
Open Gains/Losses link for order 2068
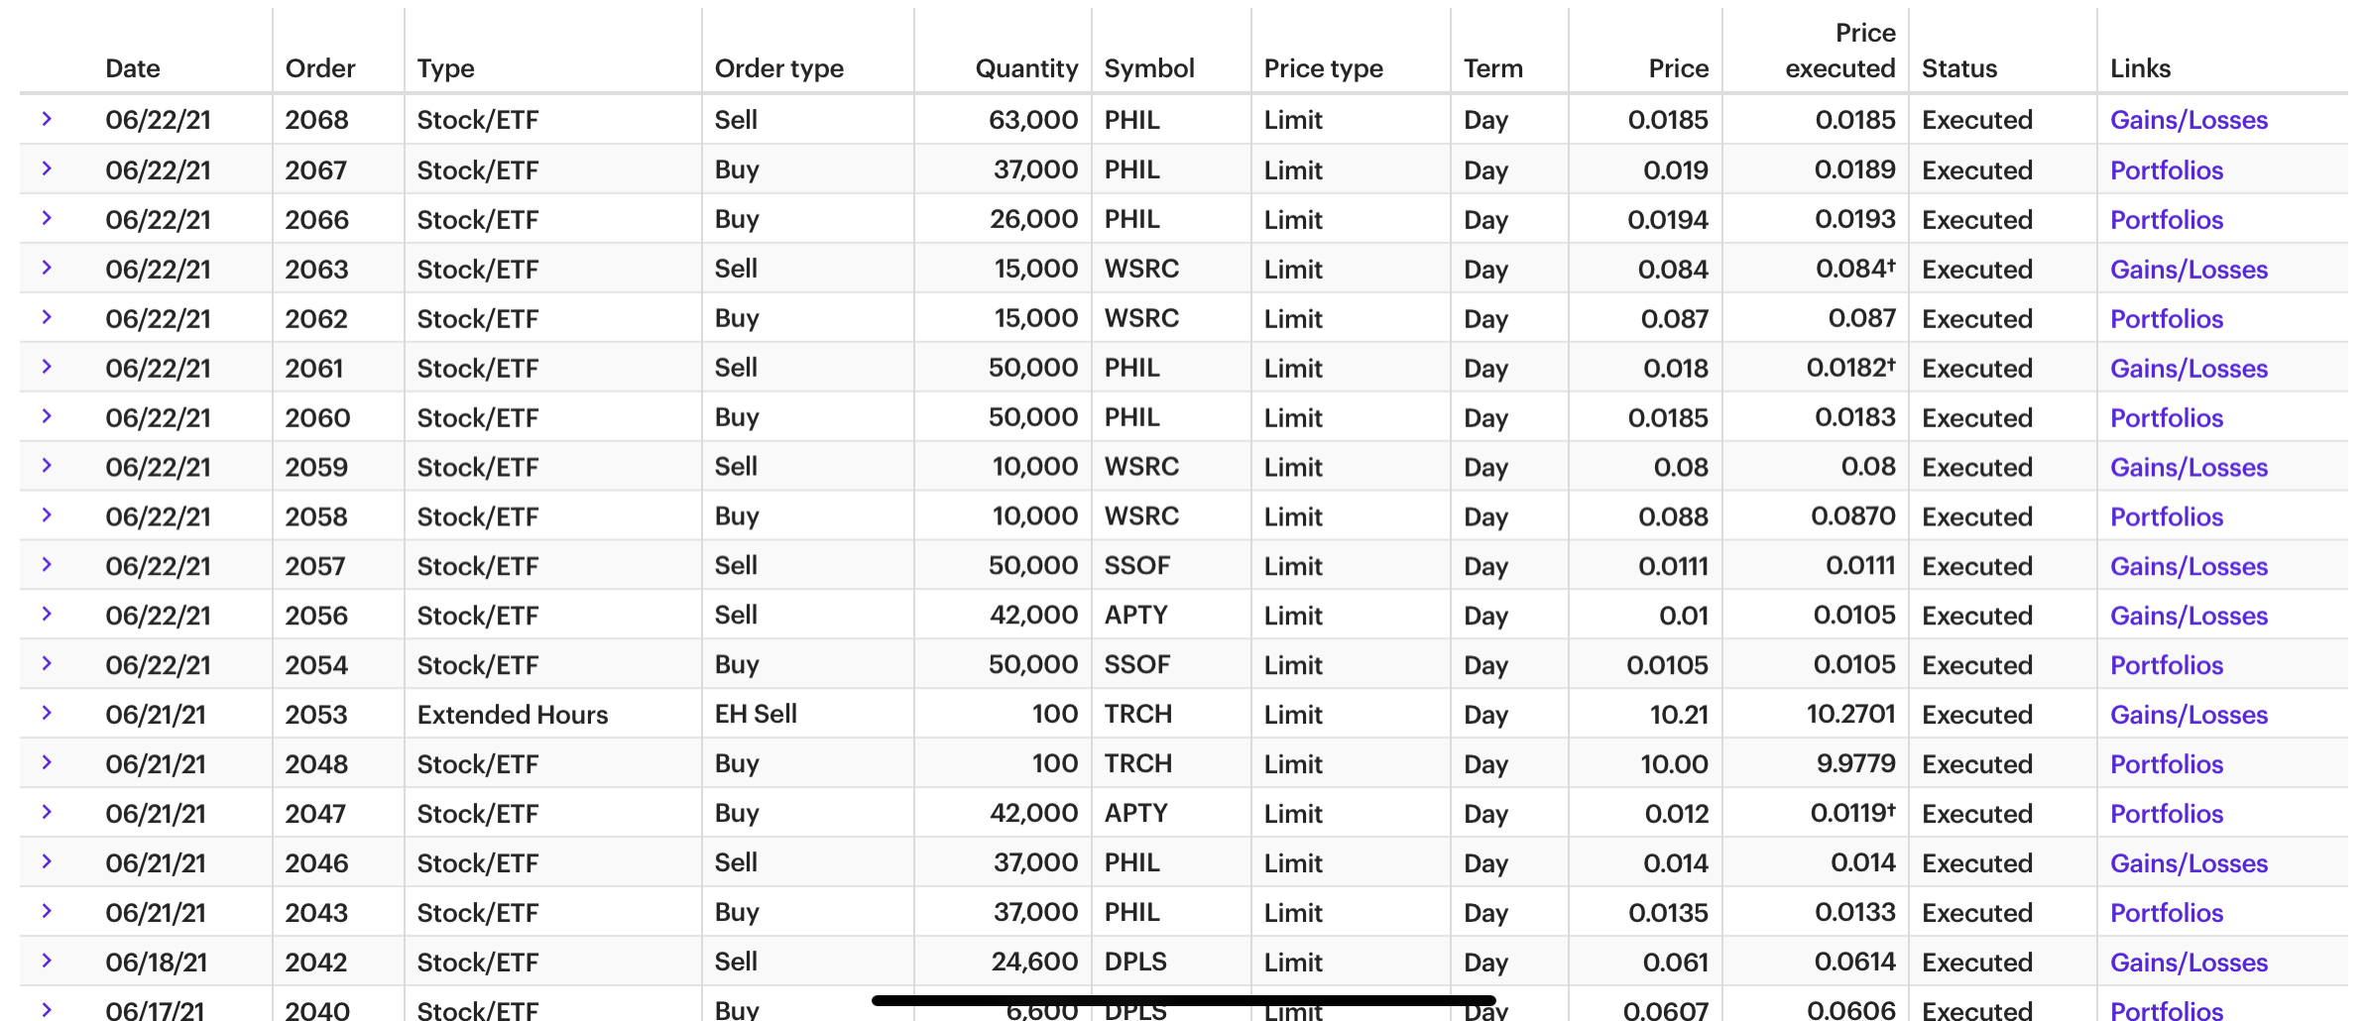coord(2189,120)
